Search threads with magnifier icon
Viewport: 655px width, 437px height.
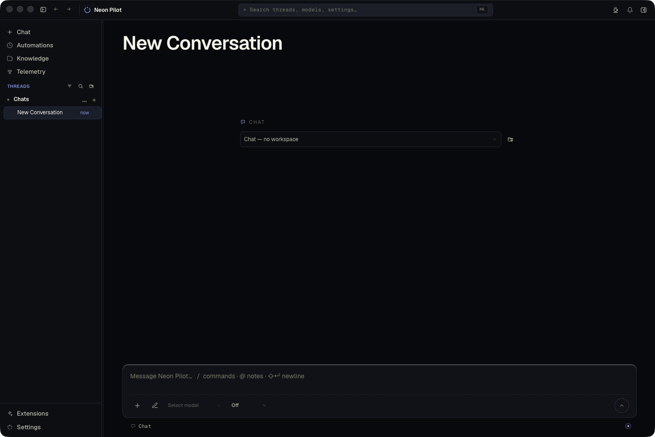tap(81, 86)
